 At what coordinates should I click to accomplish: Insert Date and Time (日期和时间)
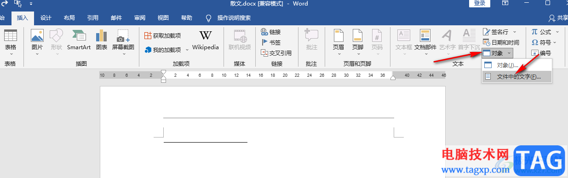(x=501, y=42)
